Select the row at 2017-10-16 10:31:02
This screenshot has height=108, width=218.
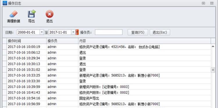pos(107,70)
